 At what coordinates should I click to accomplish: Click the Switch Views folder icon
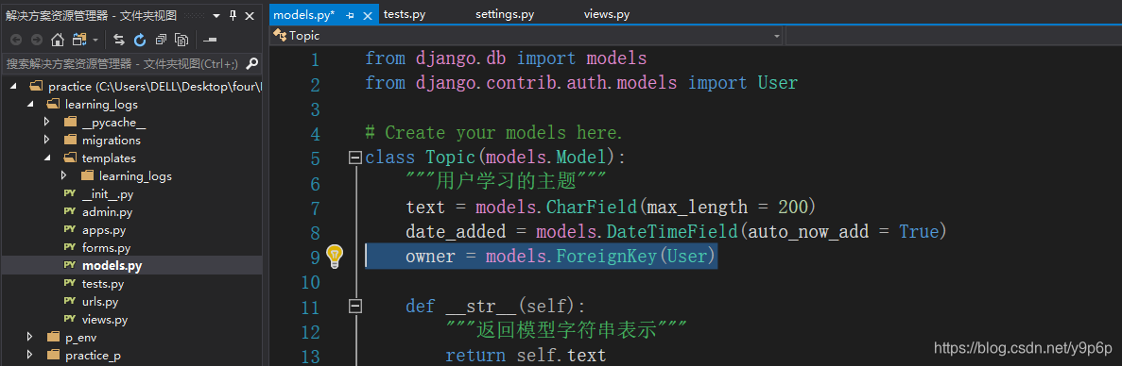(x=78, y=40)
